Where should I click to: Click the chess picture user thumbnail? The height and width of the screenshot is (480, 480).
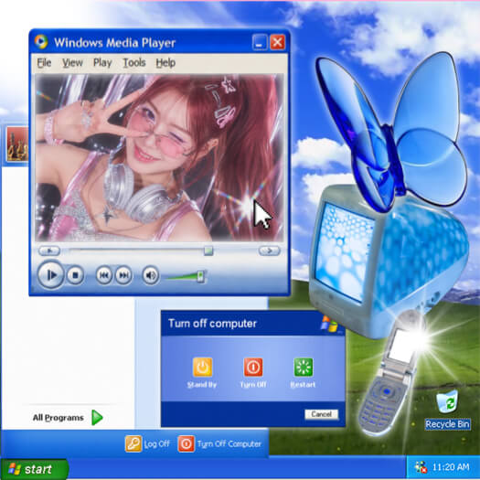coord(17,144)
